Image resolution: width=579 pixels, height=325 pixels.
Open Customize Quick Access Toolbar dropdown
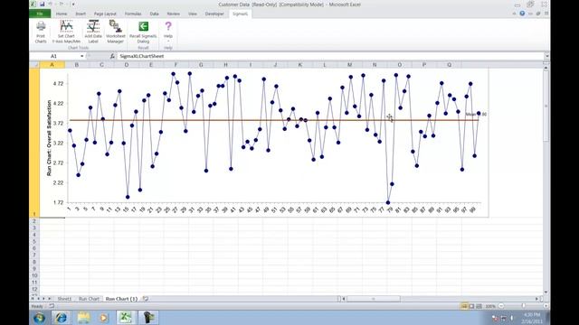pyautogui.click(x=73, y=5)
